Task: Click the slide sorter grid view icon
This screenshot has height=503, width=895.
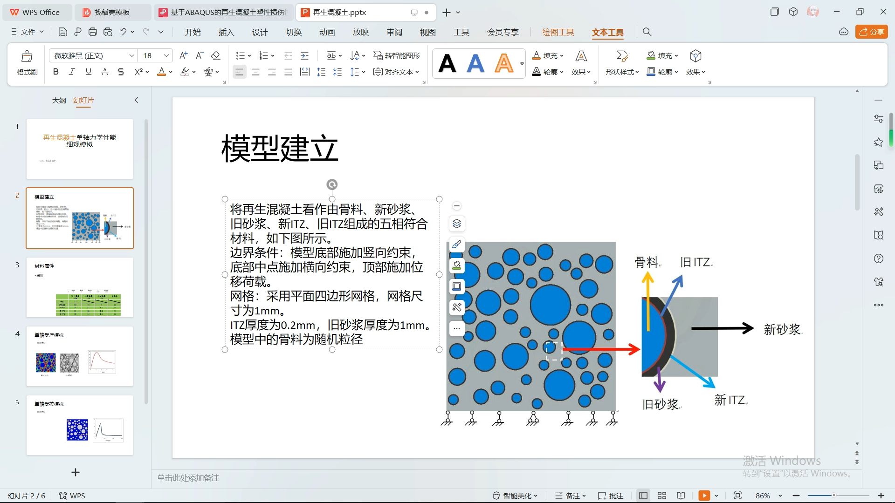Action: pyautogui.click(x=662, y=496)
